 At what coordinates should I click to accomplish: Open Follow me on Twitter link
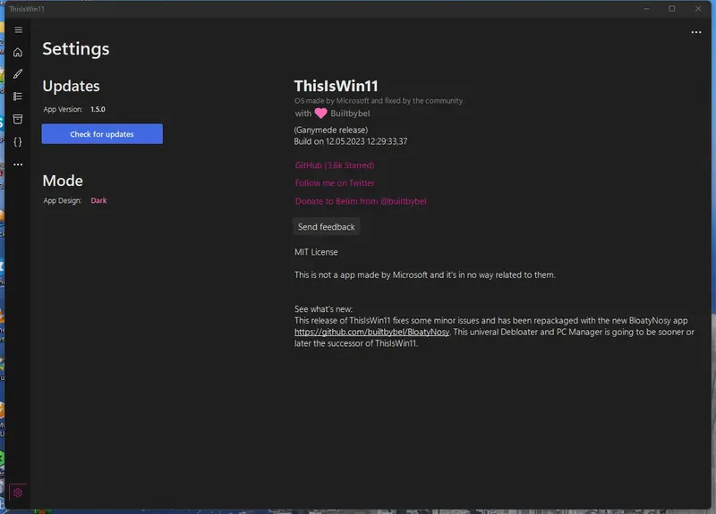pyautogui.click(x=335, y=183)
